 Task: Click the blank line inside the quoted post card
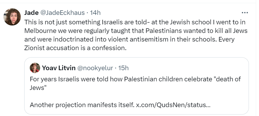click(x=137, y=96)
